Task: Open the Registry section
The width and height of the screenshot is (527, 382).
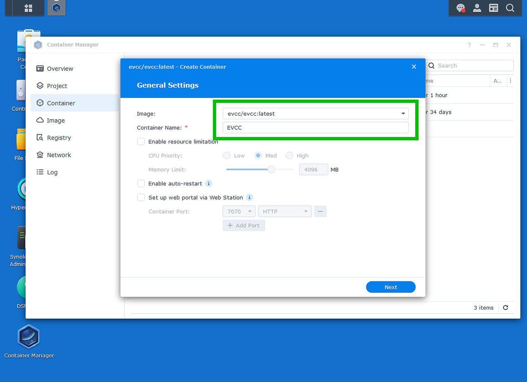Action: 75,138
